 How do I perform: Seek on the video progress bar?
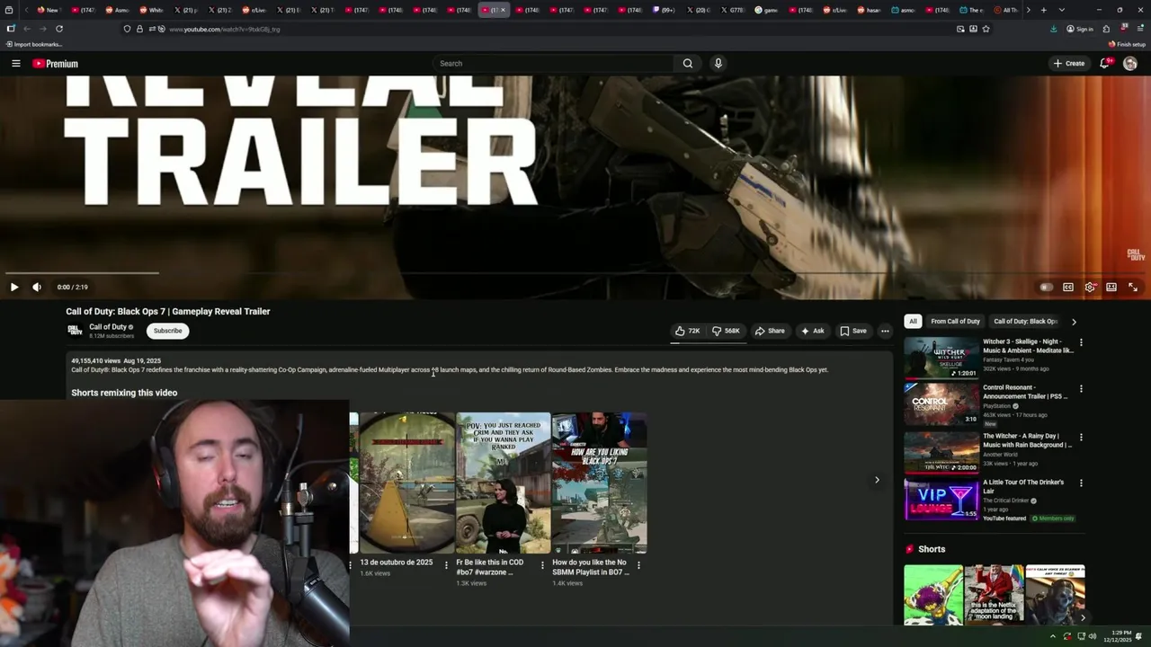pos(575,273)
